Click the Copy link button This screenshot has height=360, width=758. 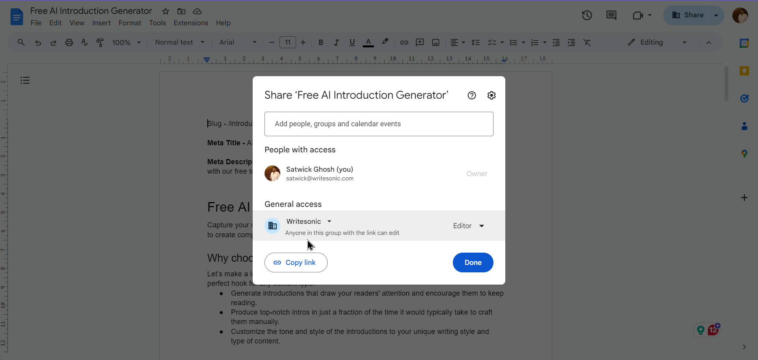coord(296,262)
